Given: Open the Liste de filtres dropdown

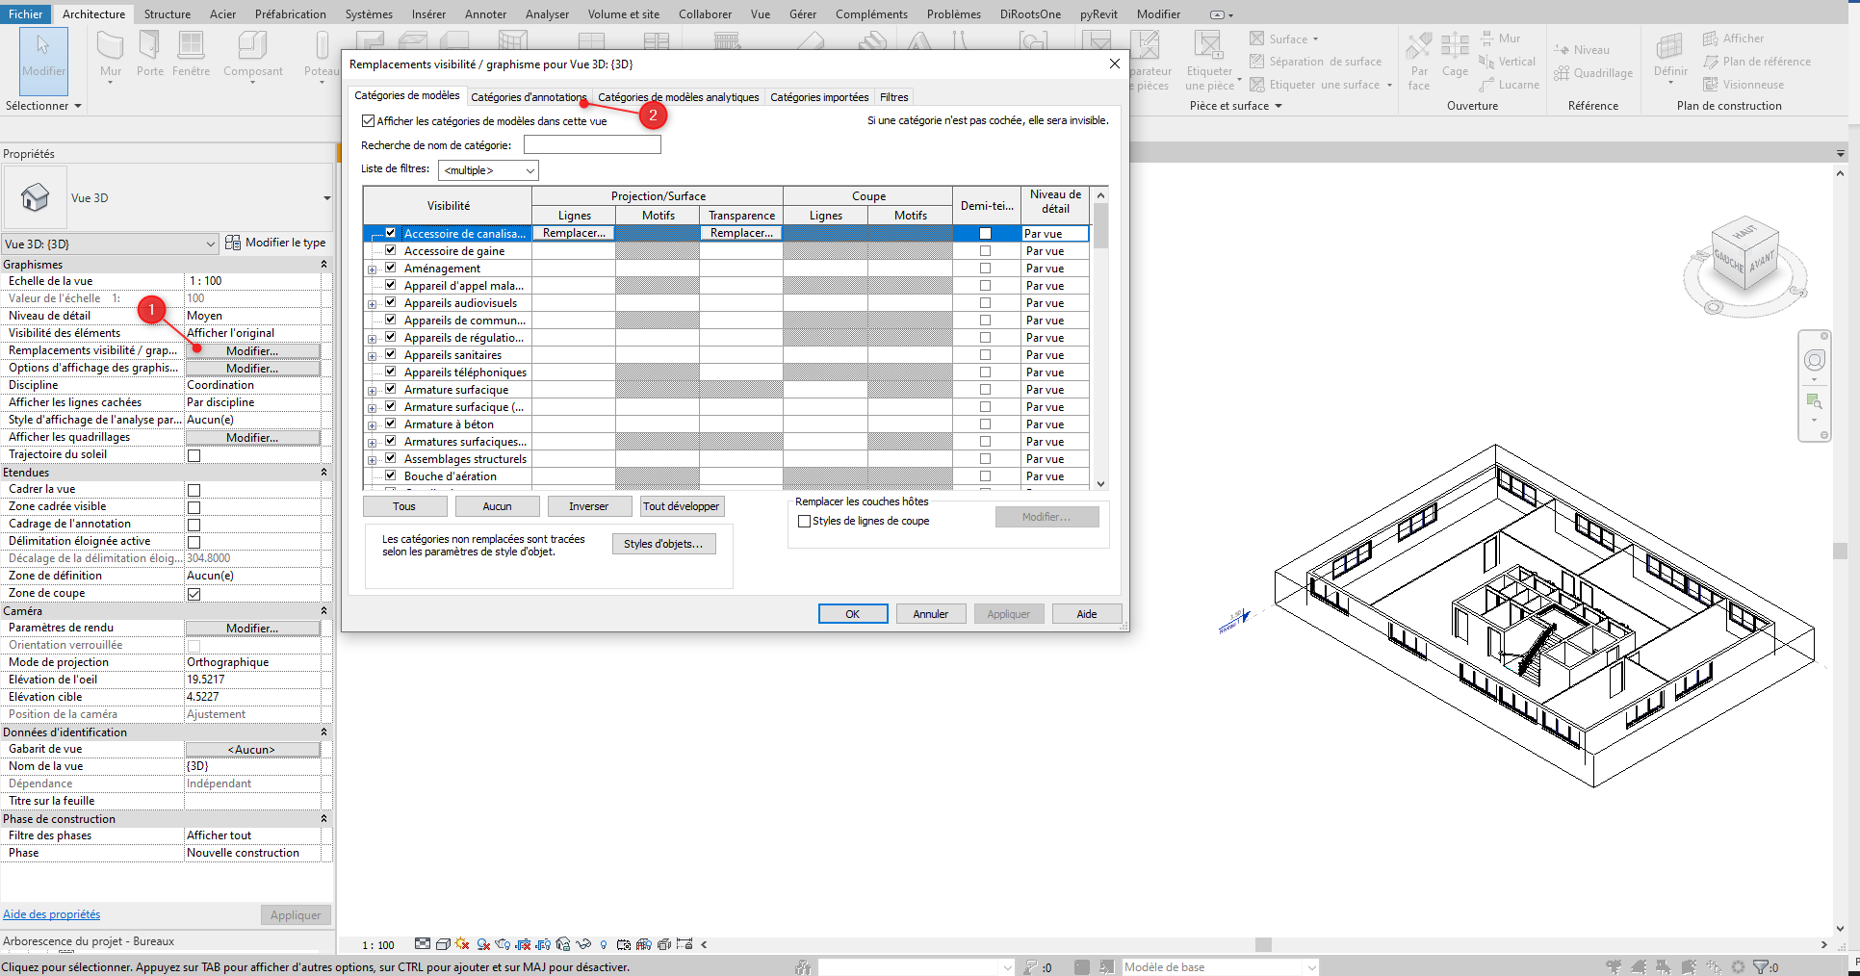Looking at the screenshot, I should [488, 170].
